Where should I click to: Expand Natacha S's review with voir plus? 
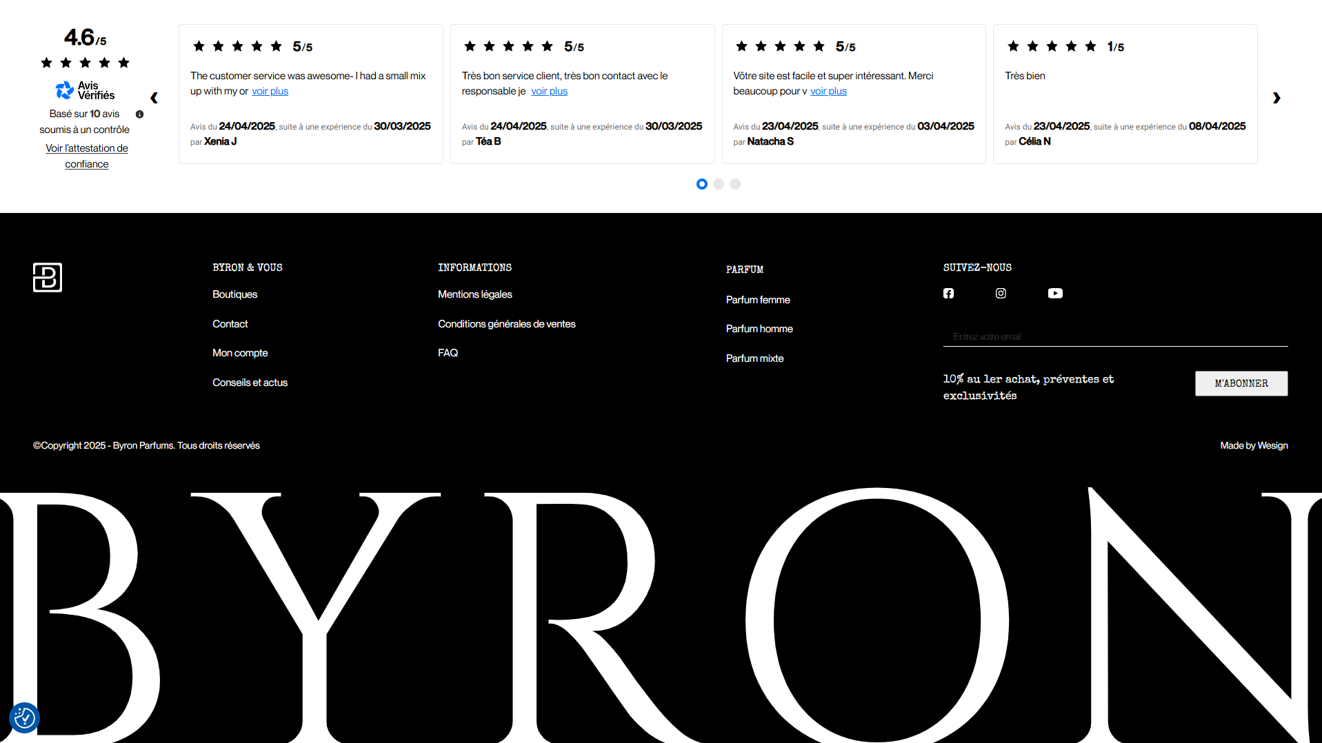point(828,91)
